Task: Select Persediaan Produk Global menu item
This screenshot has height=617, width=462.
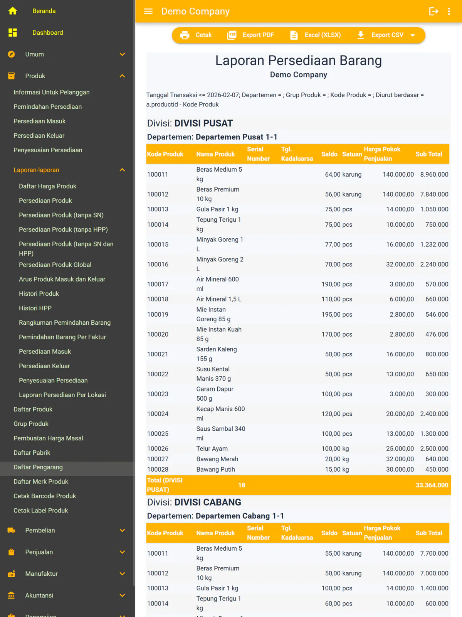Action: [55, 265]
